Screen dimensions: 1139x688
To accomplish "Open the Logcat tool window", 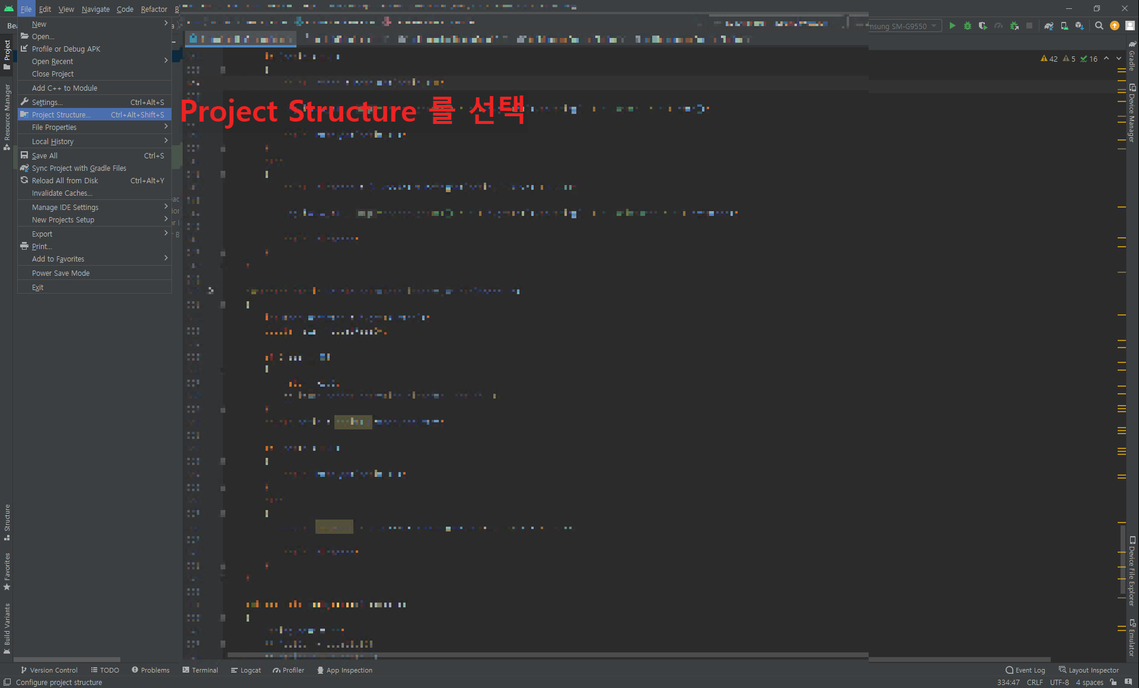I will point(246,670).
